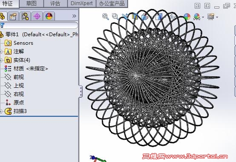The width and height of the screenshot is (236, 162).
Task: Click the filter funnel icon
Action: click(2, 25)
